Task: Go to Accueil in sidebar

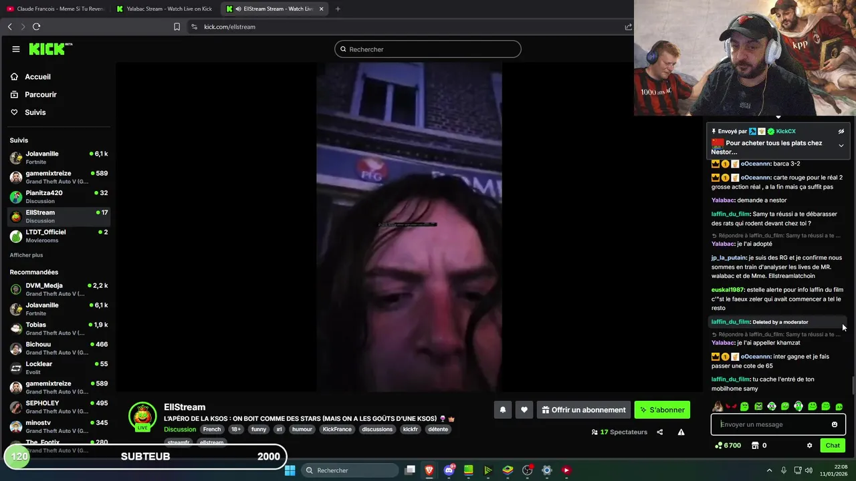Action: [x=38, y=77]
